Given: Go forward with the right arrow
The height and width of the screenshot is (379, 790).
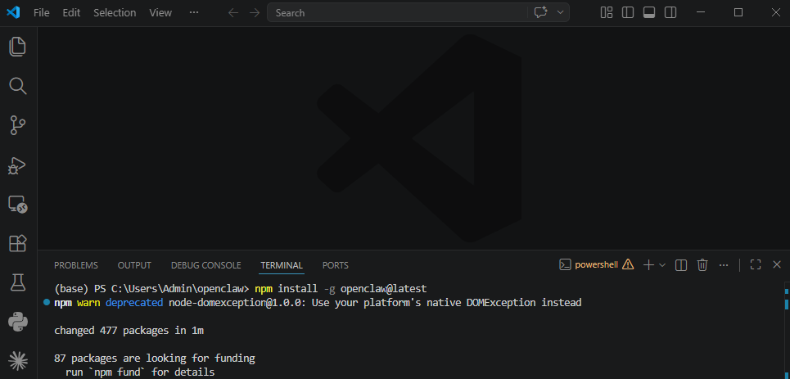Looking at the screenshot, I should (255, 12).
